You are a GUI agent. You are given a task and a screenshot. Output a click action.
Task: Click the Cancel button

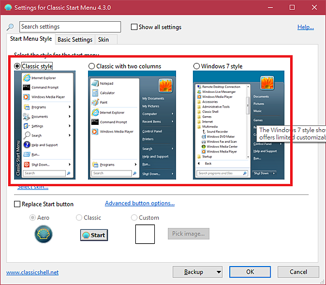pyautogui.click(x=298, y=272)
